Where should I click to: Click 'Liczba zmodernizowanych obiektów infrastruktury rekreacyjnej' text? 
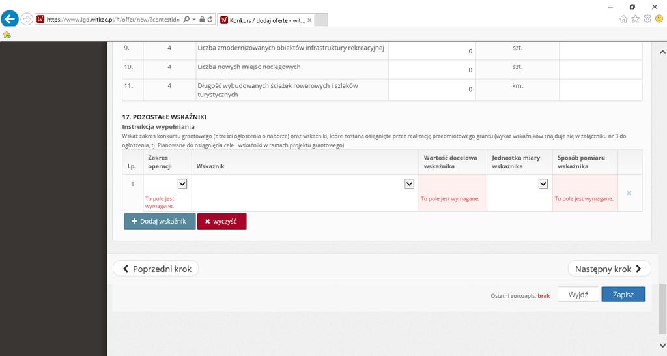pyautogui.click(x=291, y=48)
